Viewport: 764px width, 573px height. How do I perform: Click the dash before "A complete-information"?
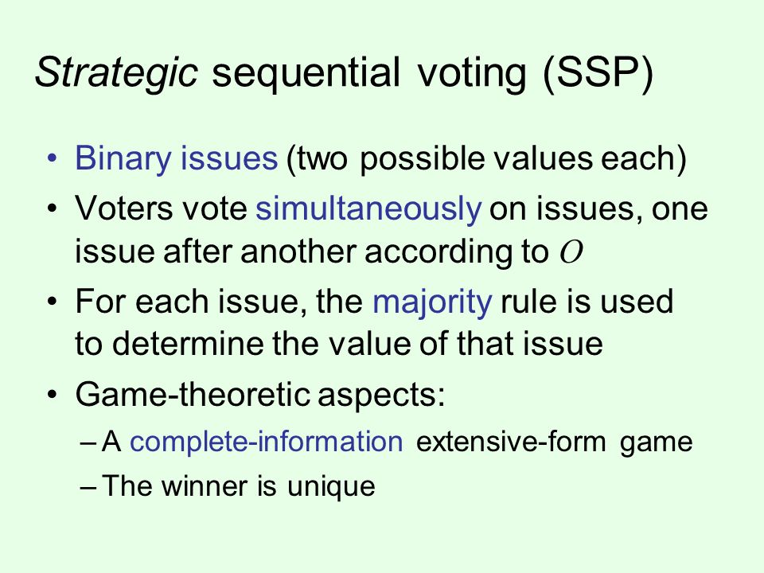(88, 443)
